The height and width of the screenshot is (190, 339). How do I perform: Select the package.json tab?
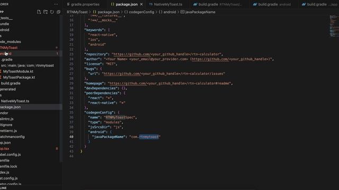coord(127,4)
